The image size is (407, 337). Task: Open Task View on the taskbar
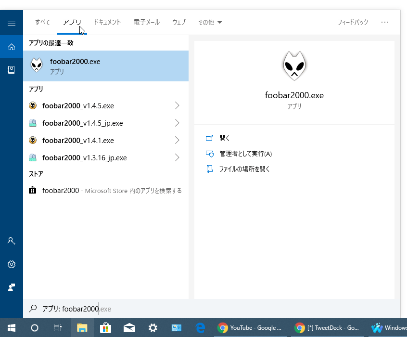pyautogui.click(x=58, y=328)
